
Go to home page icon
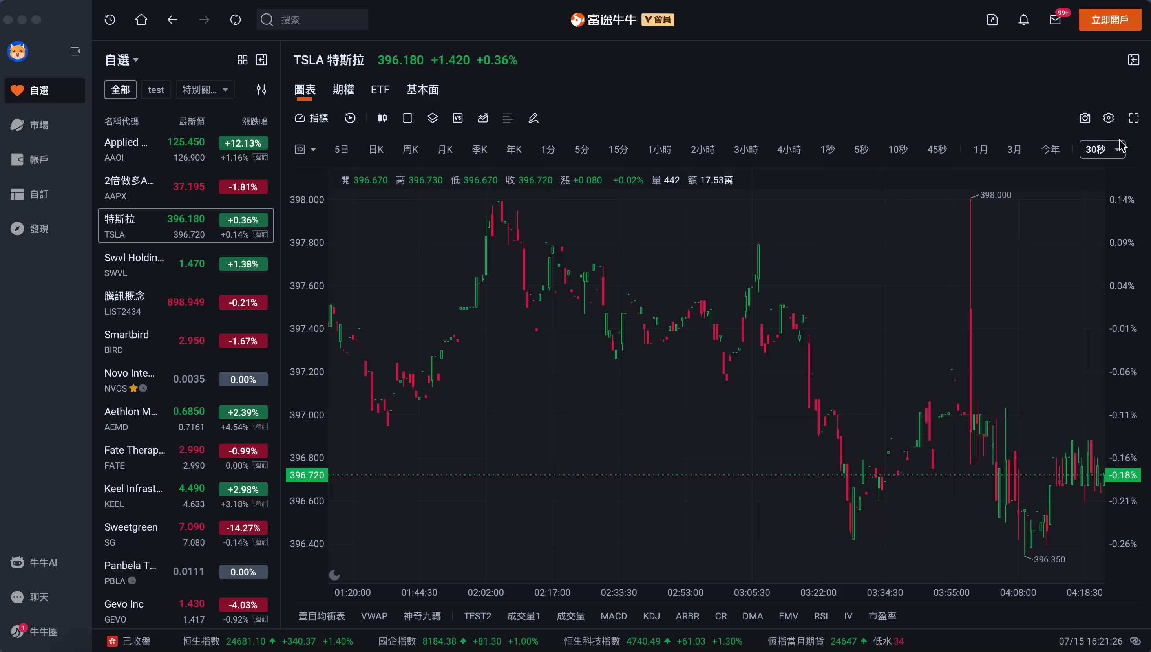click(x=141, y=20)
